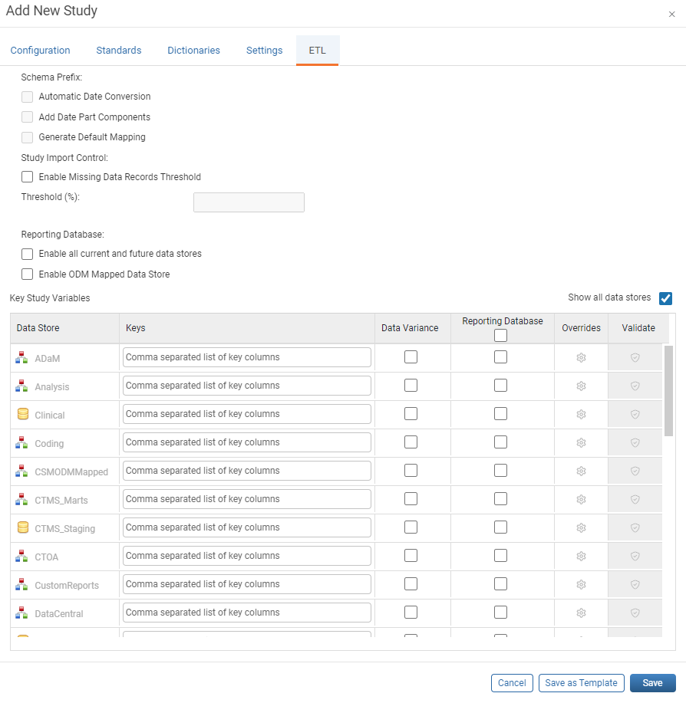Click the Clinical database icon
The width and height of the screenshot is (686, 703).
22,414
